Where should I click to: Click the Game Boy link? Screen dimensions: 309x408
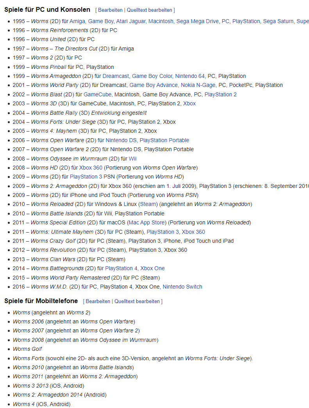pos(101,21)
